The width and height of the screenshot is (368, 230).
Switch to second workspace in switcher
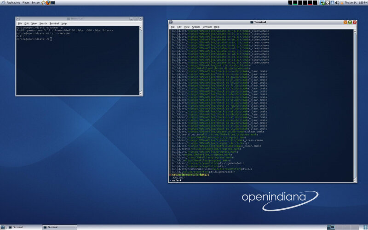click(339, 227)
